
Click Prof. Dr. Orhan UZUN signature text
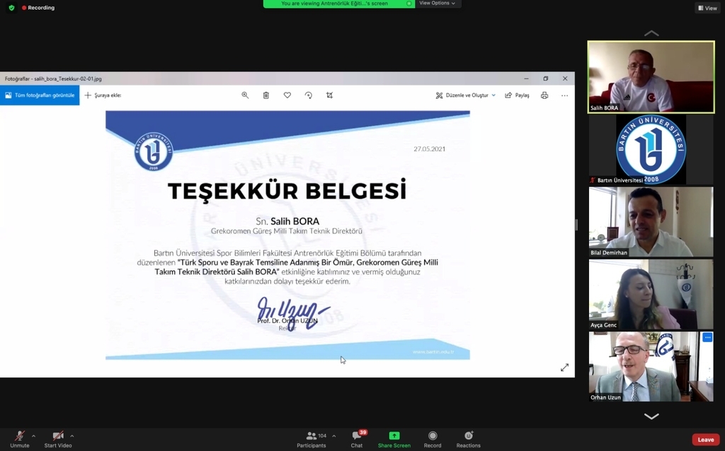click(287, 320)
